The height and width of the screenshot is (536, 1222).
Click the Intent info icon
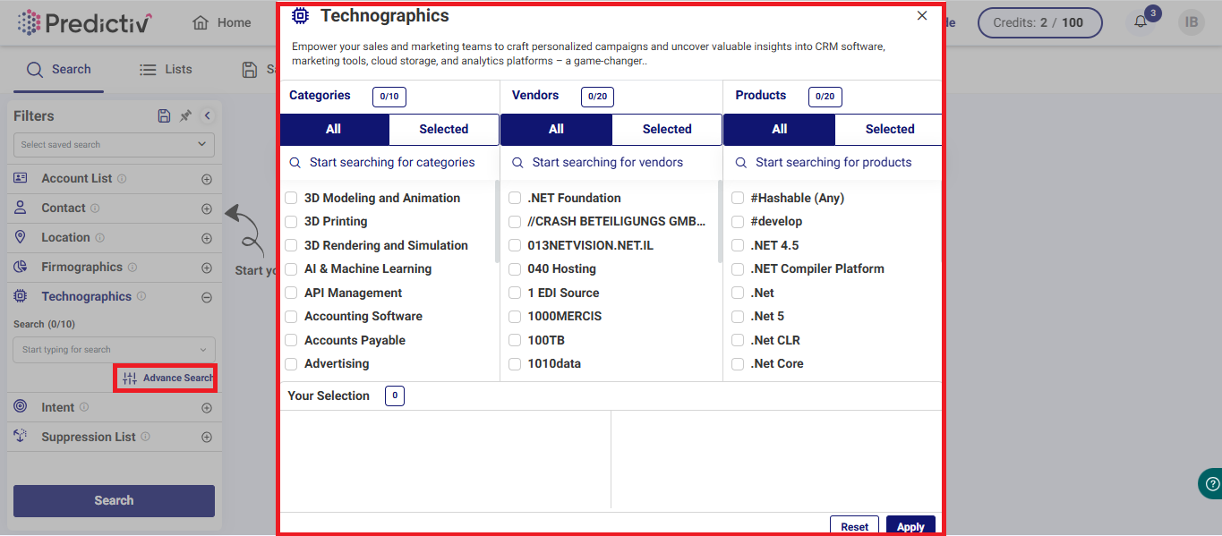(84, 407)
